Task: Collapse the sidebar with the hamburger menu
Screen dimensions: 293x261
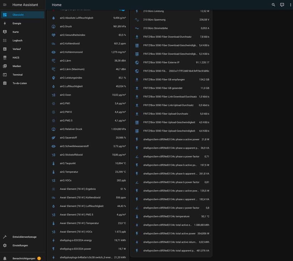Action: click(x=5, y=5)
